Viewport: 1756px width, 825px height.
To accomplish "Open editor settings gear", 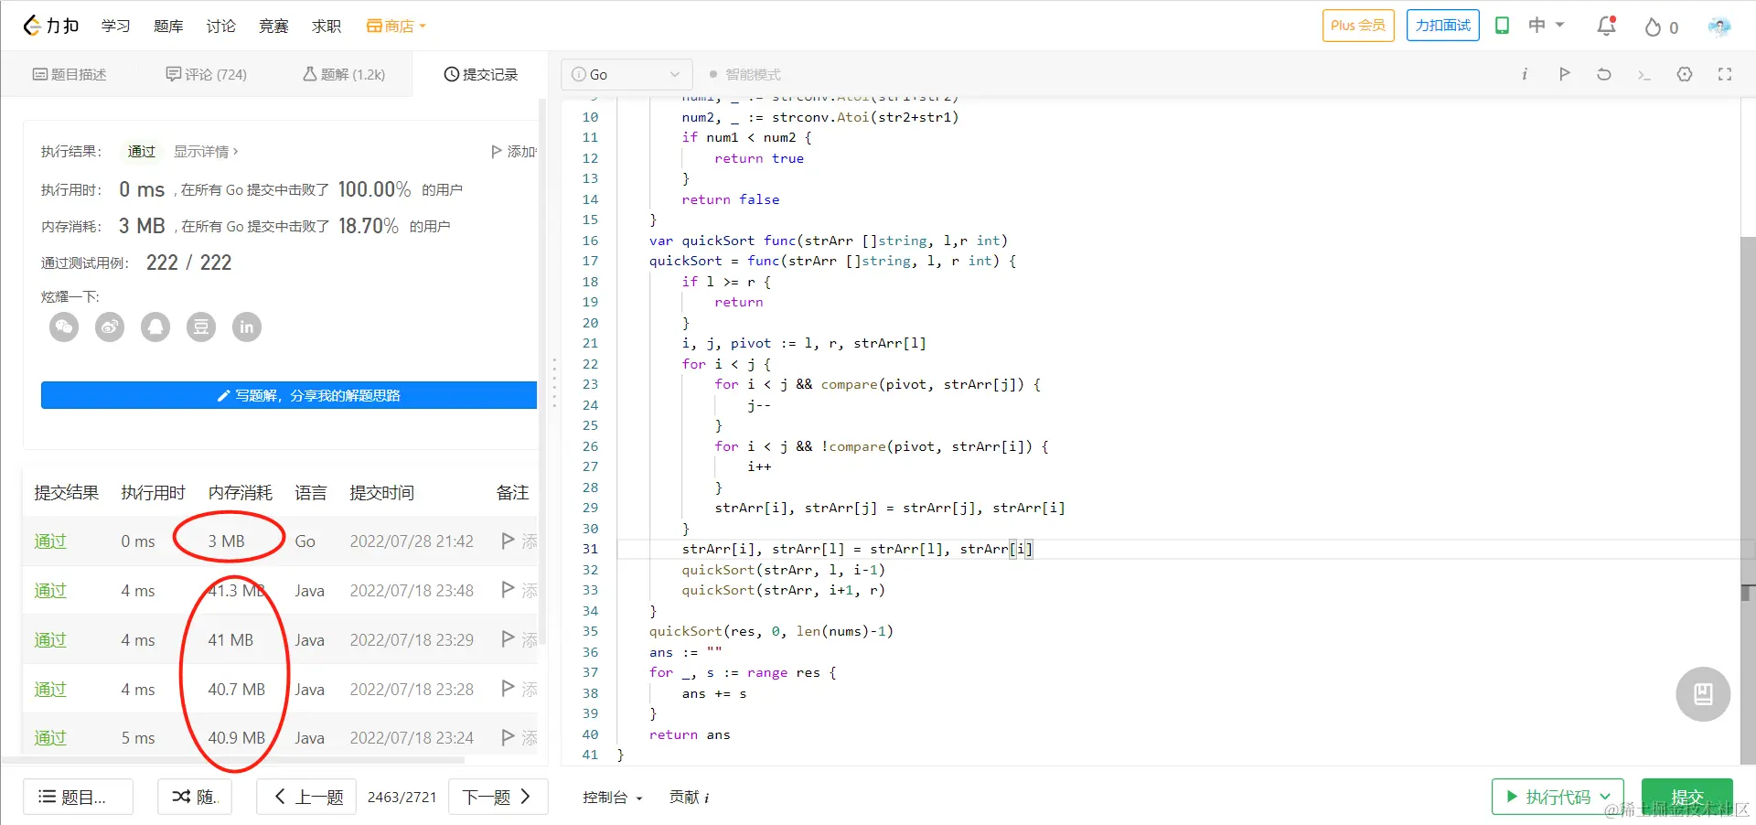I will [1685, 74].
